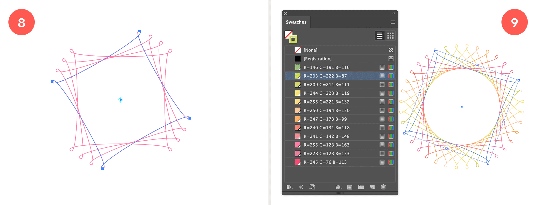Click global color icon for R=240 G=131 B=118
Image resolution: width=537 pixels, height=205 pixels.
382,128
